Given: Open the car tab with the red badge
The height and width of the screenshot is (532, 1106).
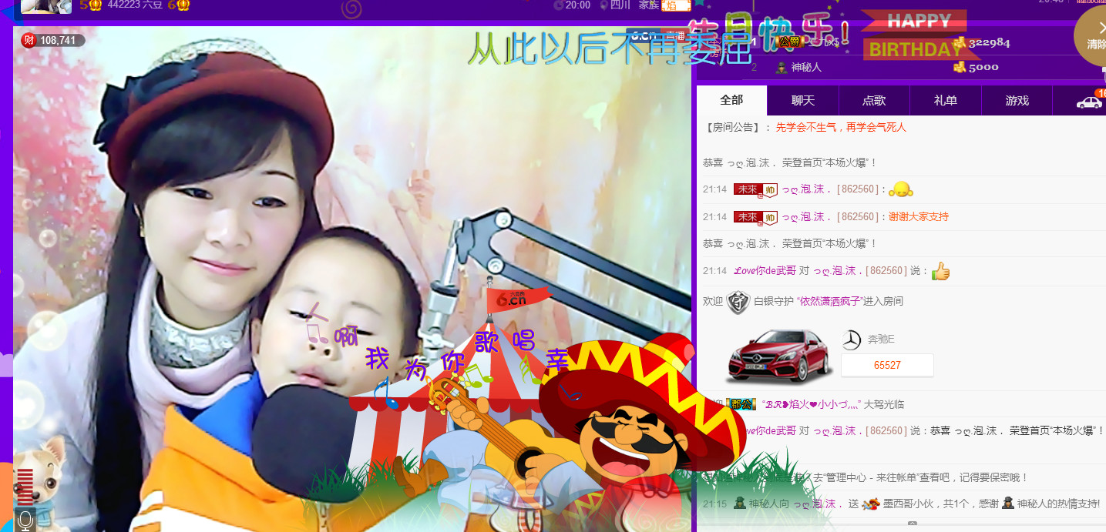Looking at the screenshot, I should [x=1089, y=101].
